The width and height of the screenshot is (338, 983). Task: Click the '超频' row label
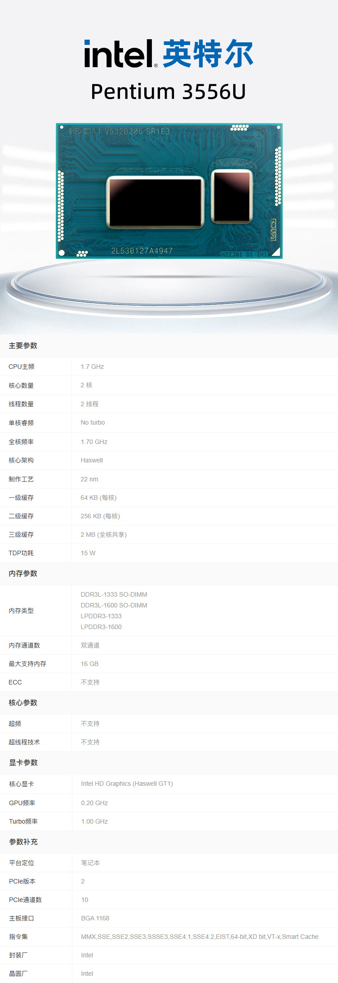15,724
